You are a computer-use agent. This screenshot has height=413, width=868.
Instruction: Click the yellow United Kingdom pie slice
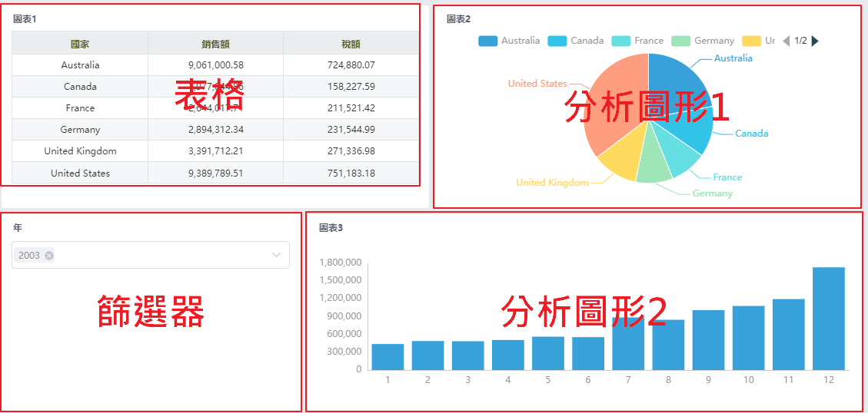620,157
